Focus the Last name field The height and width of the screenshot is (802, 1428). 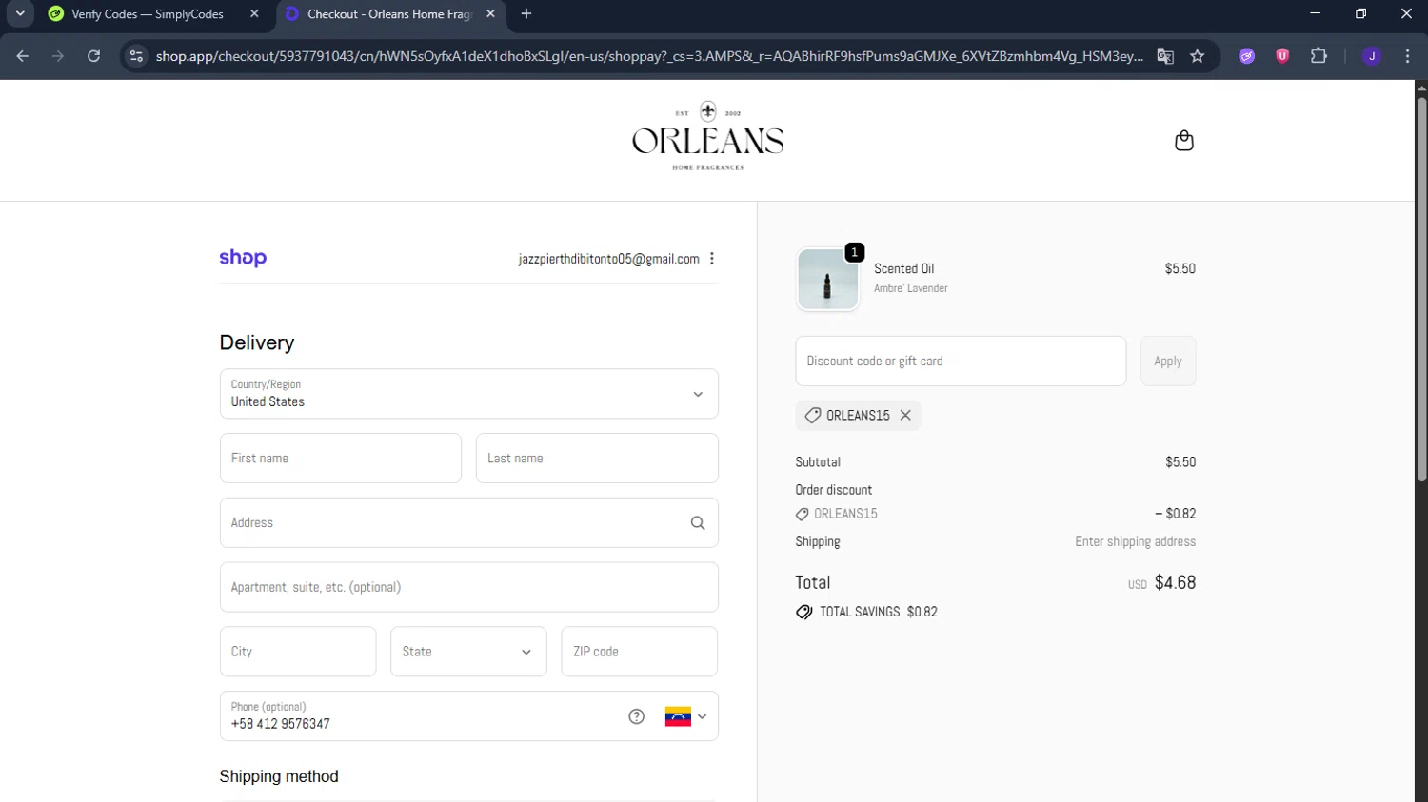(597, 459)
